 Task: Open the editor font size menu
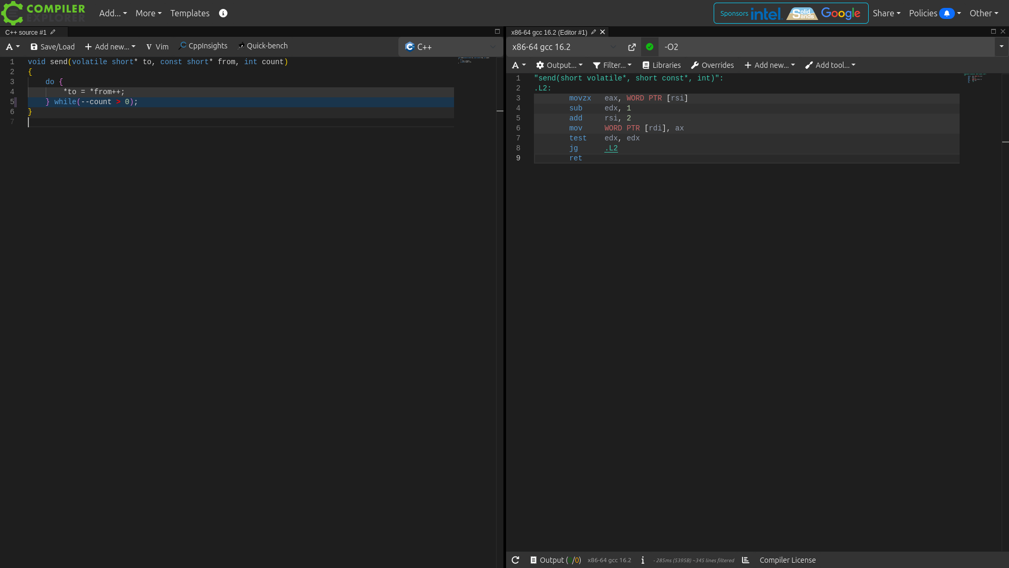(13, 47)
